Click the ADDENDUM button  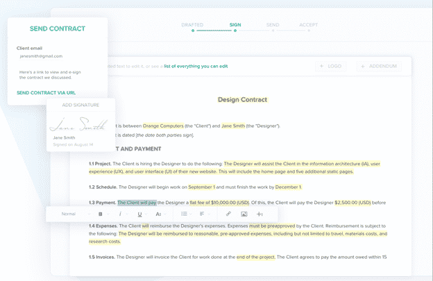point(379,66)
